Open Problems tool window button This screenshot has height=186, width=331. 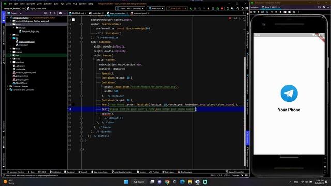click(x=55, y=172)
